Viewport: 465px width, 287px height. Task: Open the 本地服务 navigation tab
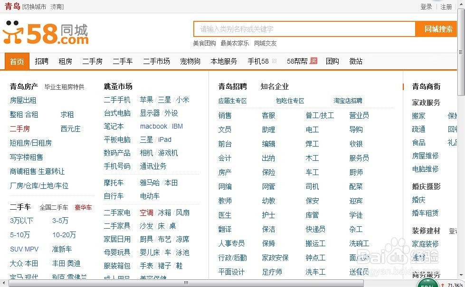[x=224, y=61]
